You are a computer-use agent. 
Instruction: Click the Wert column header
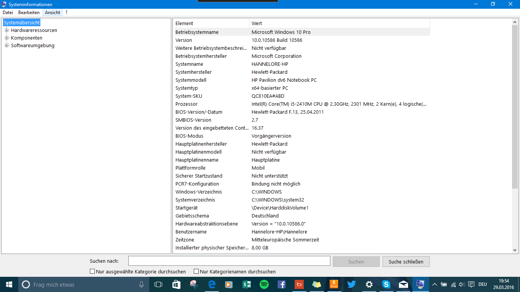click(340, 24)
